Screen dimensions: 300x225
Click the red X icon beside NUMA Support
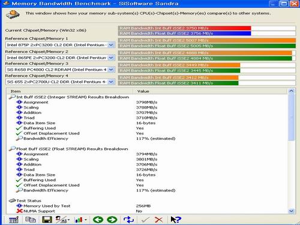click(19, 211)
